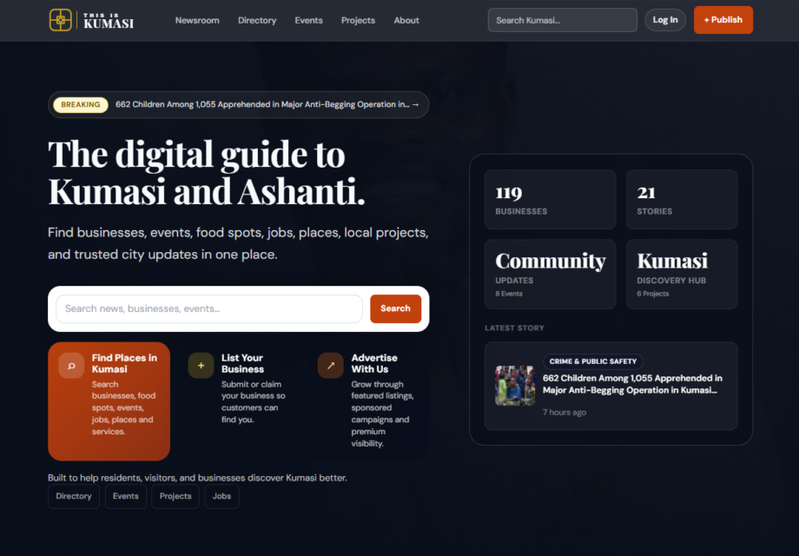This screenshot has width=799, height=556.
Task: Click the orange Search button
Action: point(395,308)
